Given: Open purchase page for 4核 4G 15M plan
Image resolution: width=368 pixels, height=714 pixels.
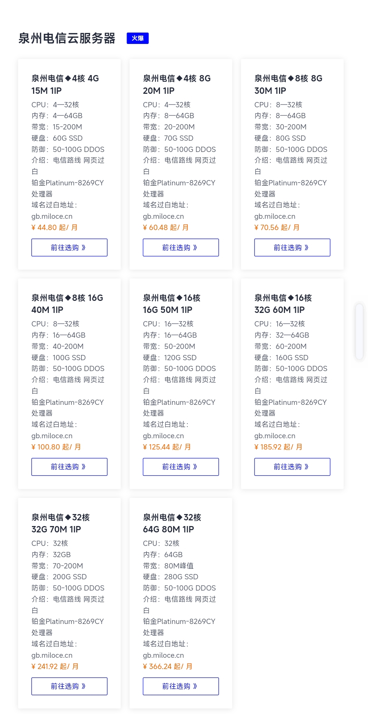Looking at the screenshot, I should (69, 248).
